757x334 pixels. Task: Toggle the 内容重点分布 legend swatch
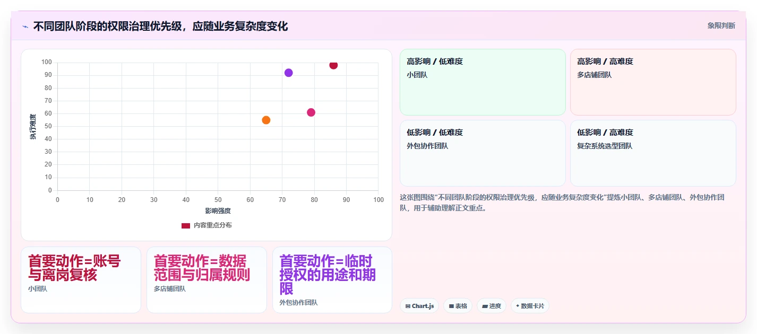(x=186, y=225)
